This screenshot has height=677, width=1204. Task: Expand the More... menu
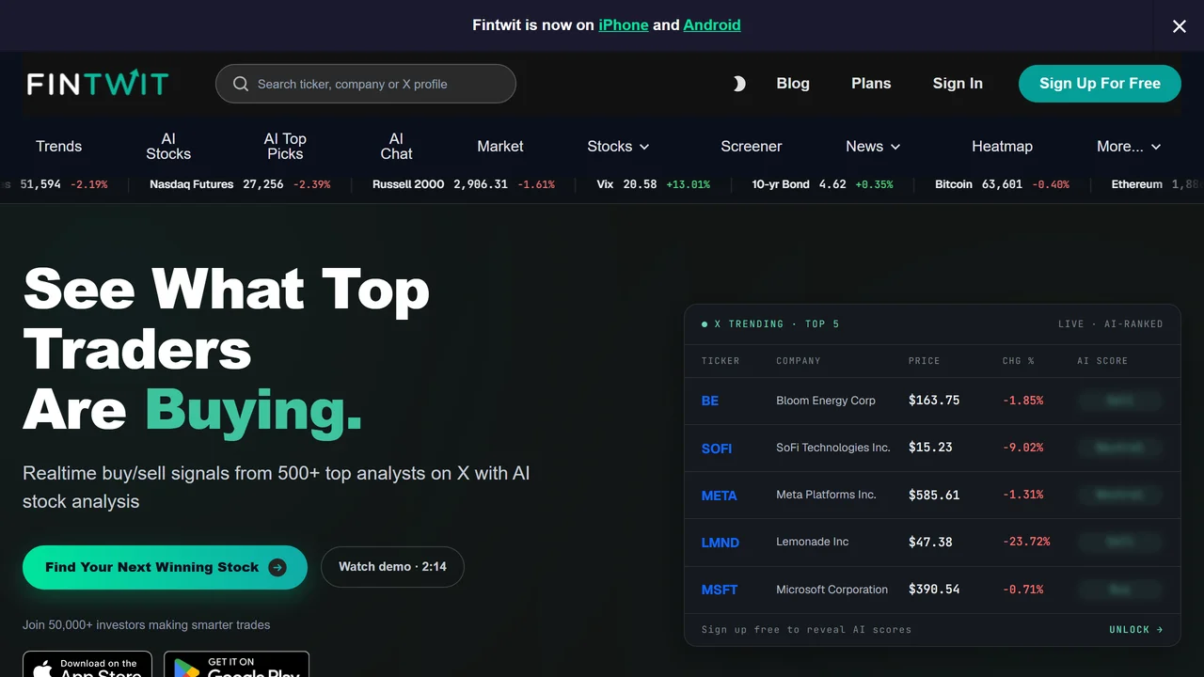[1129, 146]
